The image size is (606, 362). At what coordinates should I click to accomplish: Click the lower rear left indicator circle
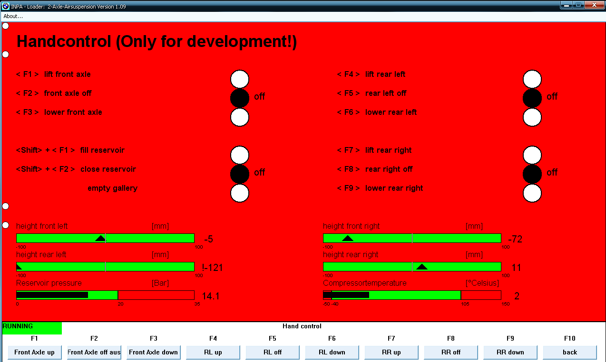(x=532, y=117)
